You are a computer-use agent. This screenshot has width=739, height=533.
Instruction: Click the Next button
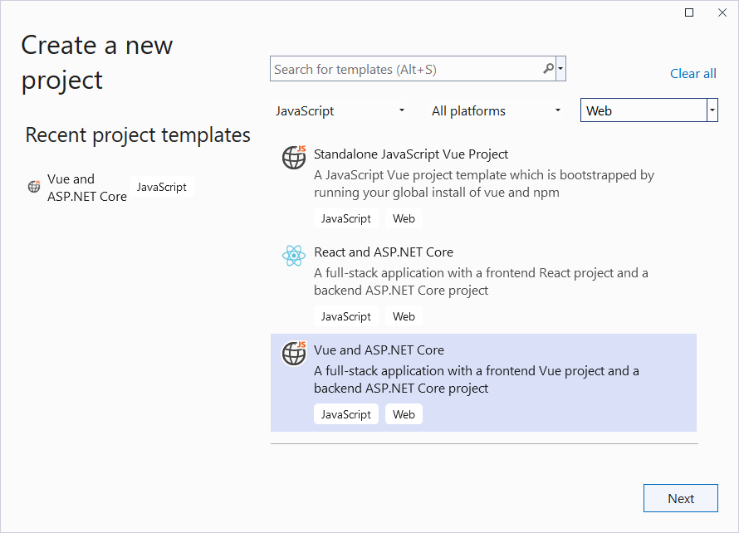pyautogui.click(x=681, y=498)
